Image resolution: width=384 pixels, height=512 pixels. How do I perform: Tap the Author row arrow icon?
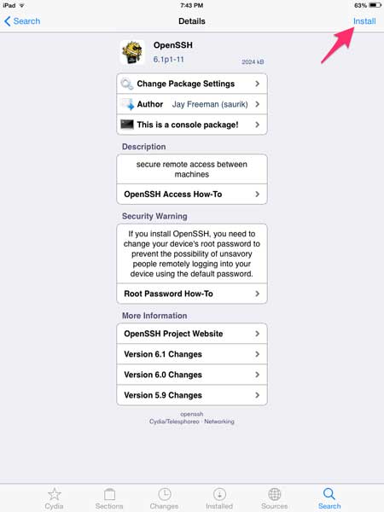point(127,104)
